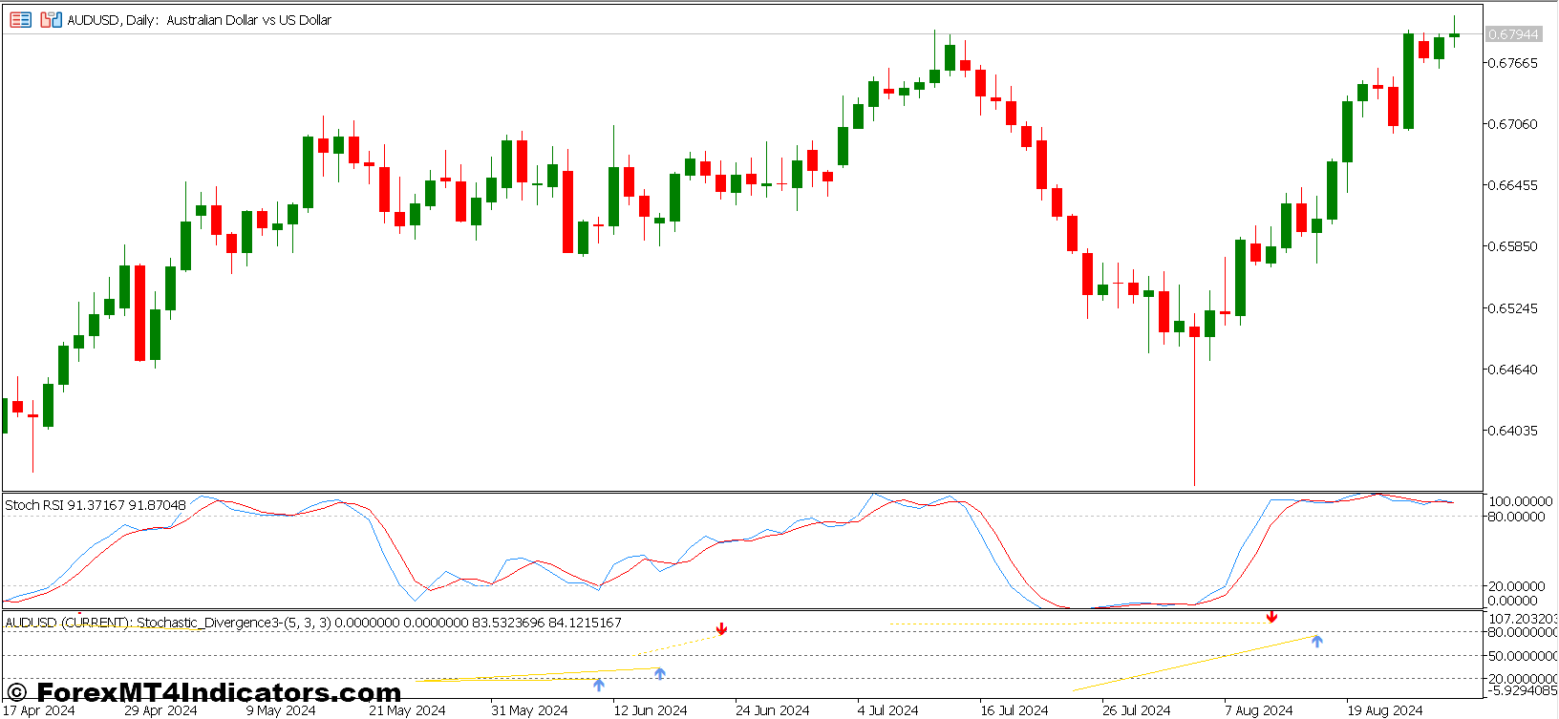
Task: Click the 4 Jul 2024 date label
Action: coord(887,710)
